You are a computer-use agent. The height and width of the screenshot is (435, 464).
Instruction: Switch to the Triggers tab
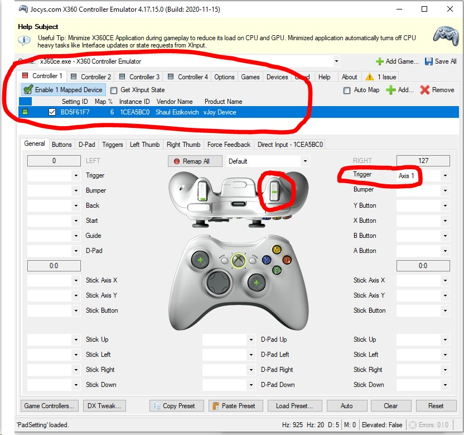click(x=113, y=144)
